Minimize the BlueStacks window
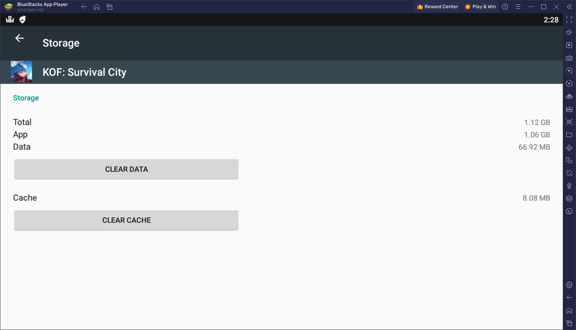 click(x=531, y=7)
